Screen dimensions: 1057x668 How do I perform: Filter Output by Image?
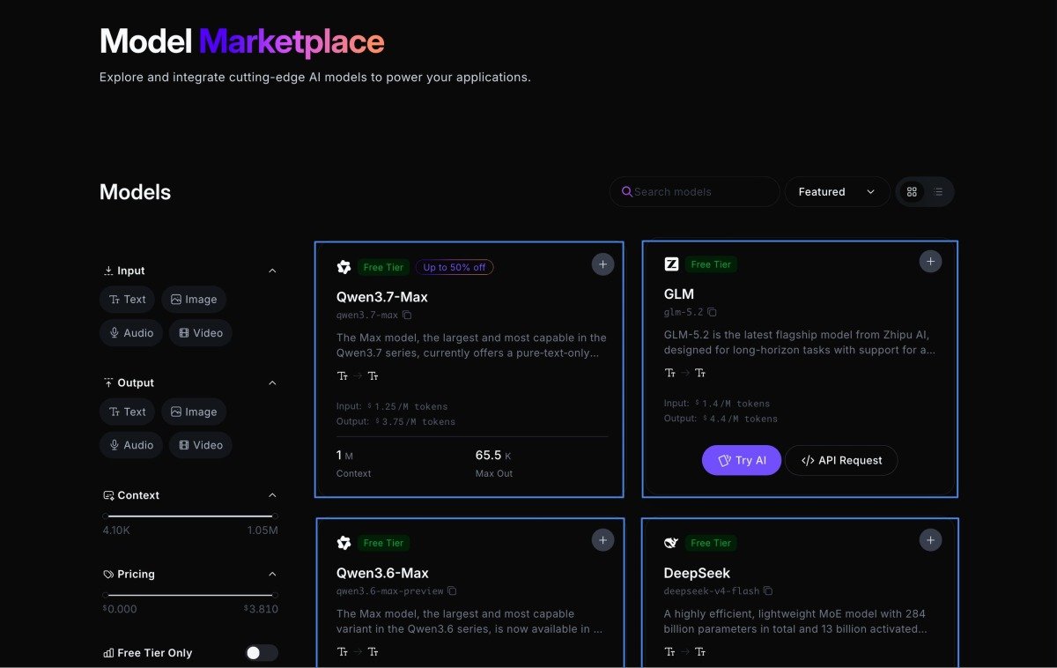click(x=194, y=412)
